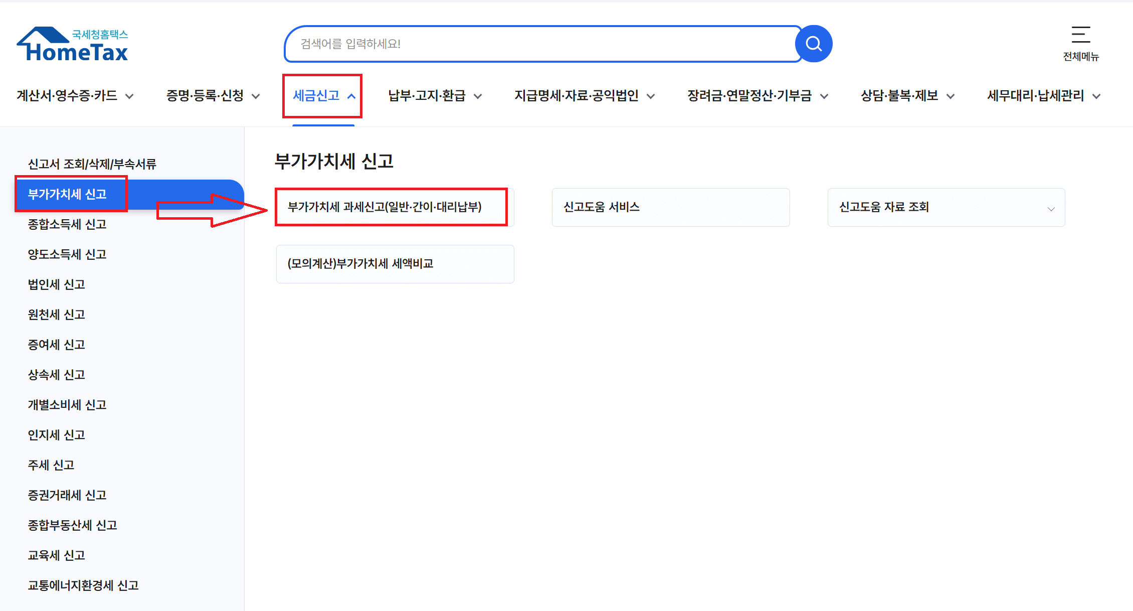The width and height of the screenshot is (1133, 611).
Task: Open (모의계산)부가가치세 세액비교
Action: [395, 264]
